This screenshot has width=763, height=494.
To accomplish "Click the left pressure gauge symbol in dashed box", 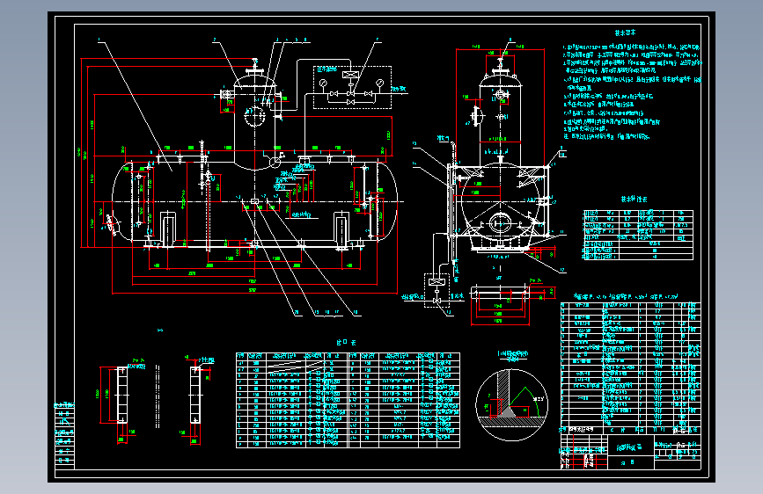I will pyautogui.click(x=324, y=84).
